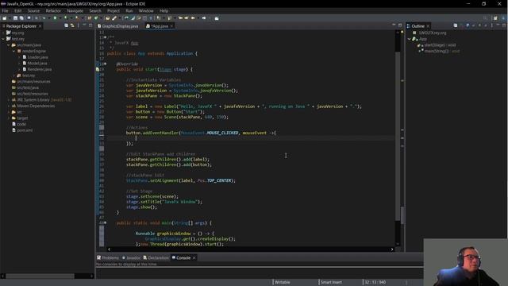Image resolution: width=508 pixels, height=286 pixels.
Task: Click the New Java Package icon
Action: click(89, 18)
